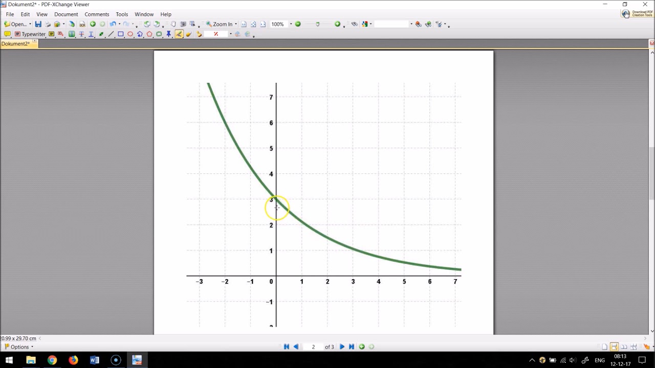Switch to single page layout
Viewport: 655px width, 368px height.
[x=604, y=347]
